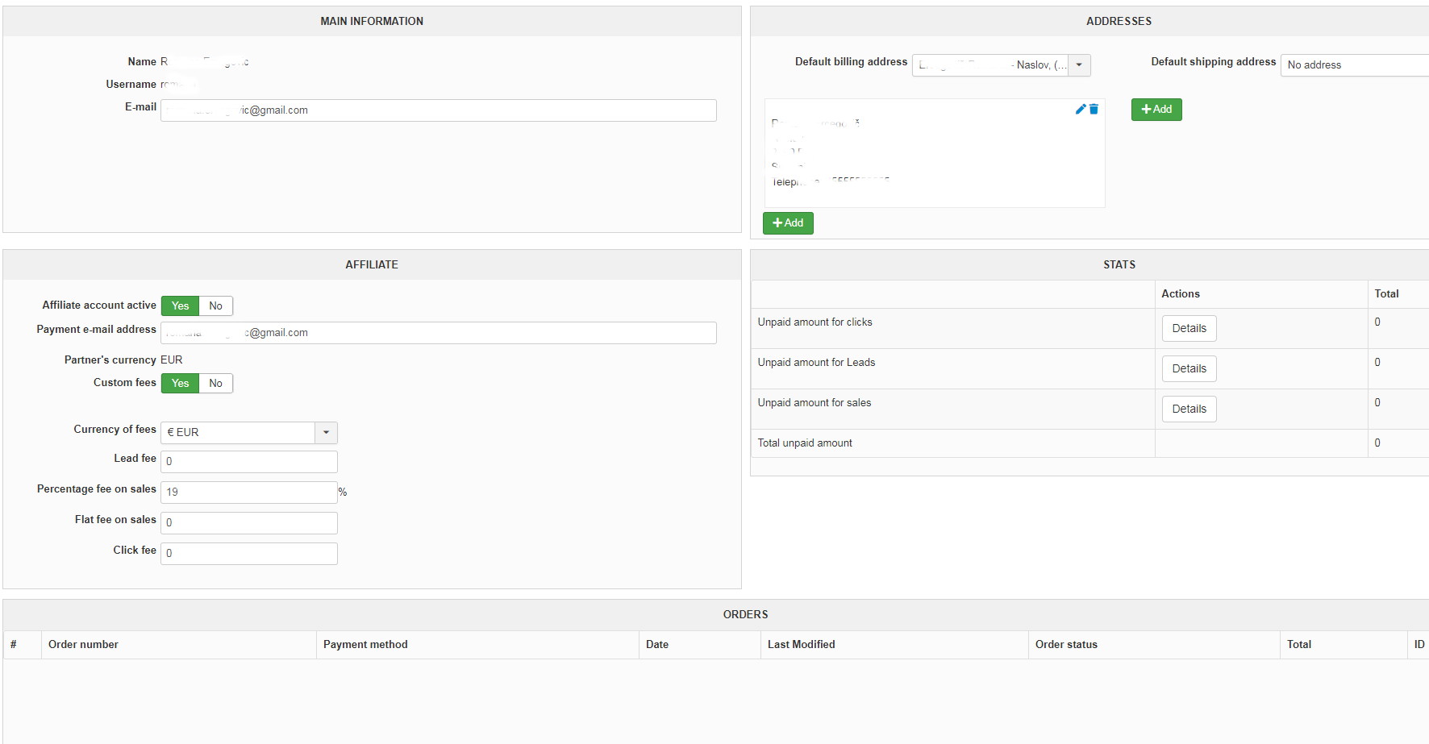
Task: View Details for unpaid Leads amount
Action: [1189, 369]
